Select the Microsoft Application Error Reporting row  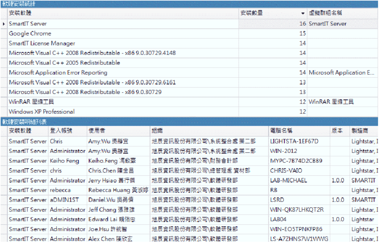click(x=58, y=73)
